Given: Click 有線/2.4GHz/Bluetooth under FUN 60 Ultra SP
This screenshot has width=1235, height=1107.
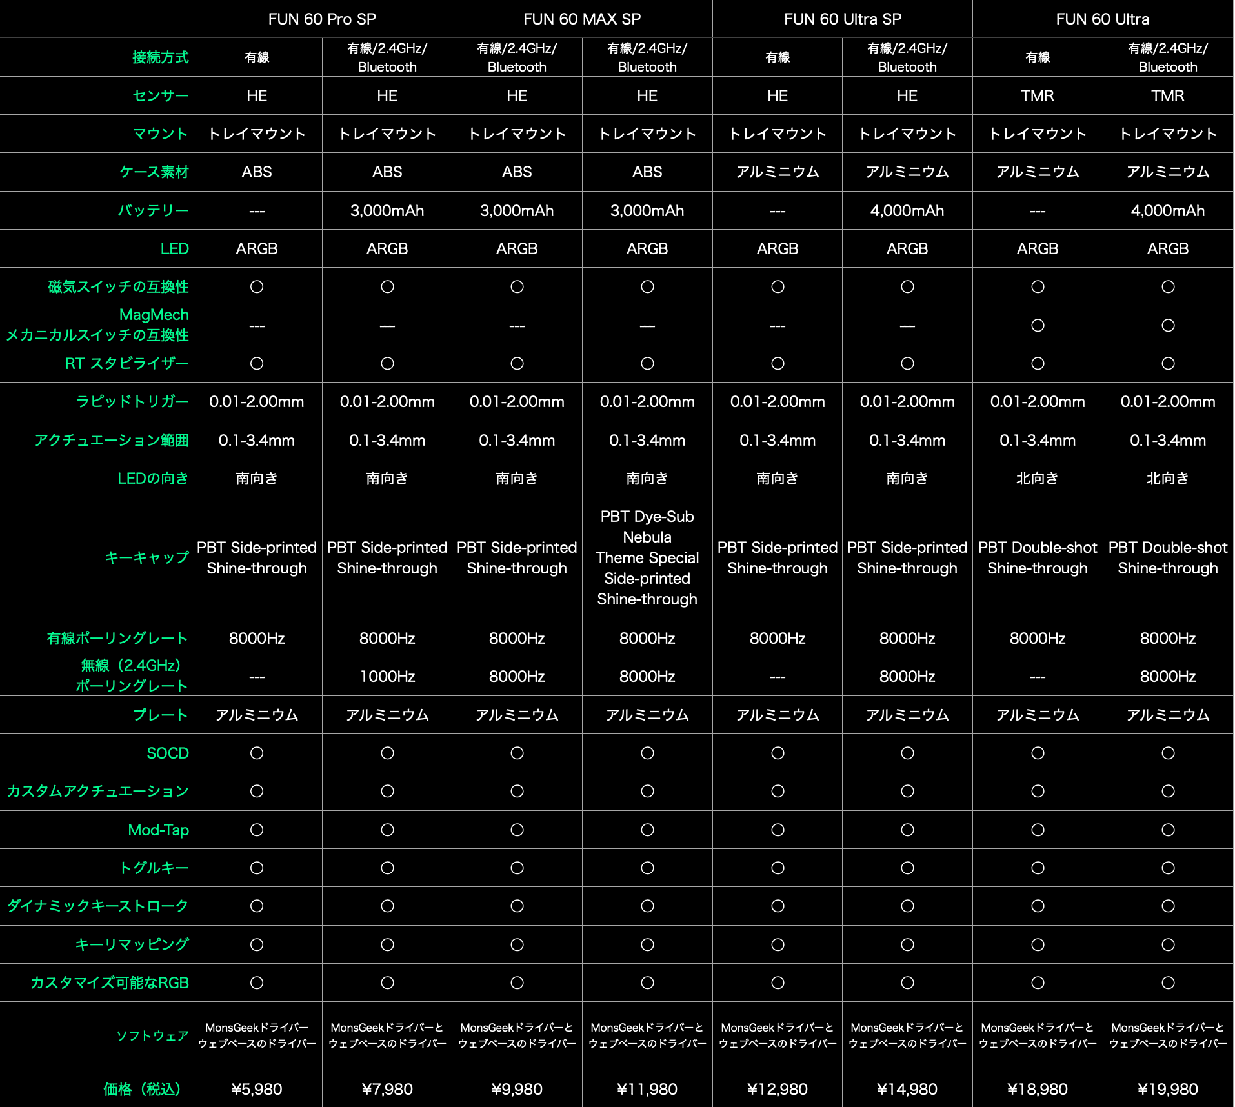Looking at the screenshot, I should pos(907,57).
